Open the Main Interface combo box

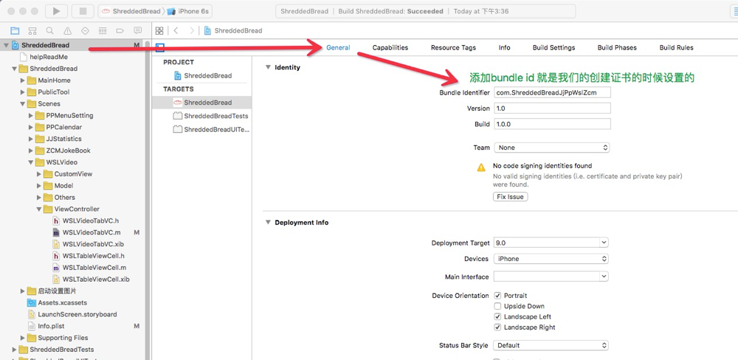(551, 277)
